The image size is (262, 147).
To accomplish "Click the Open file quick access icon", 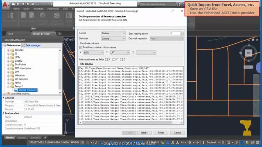I will click(18, 4).
